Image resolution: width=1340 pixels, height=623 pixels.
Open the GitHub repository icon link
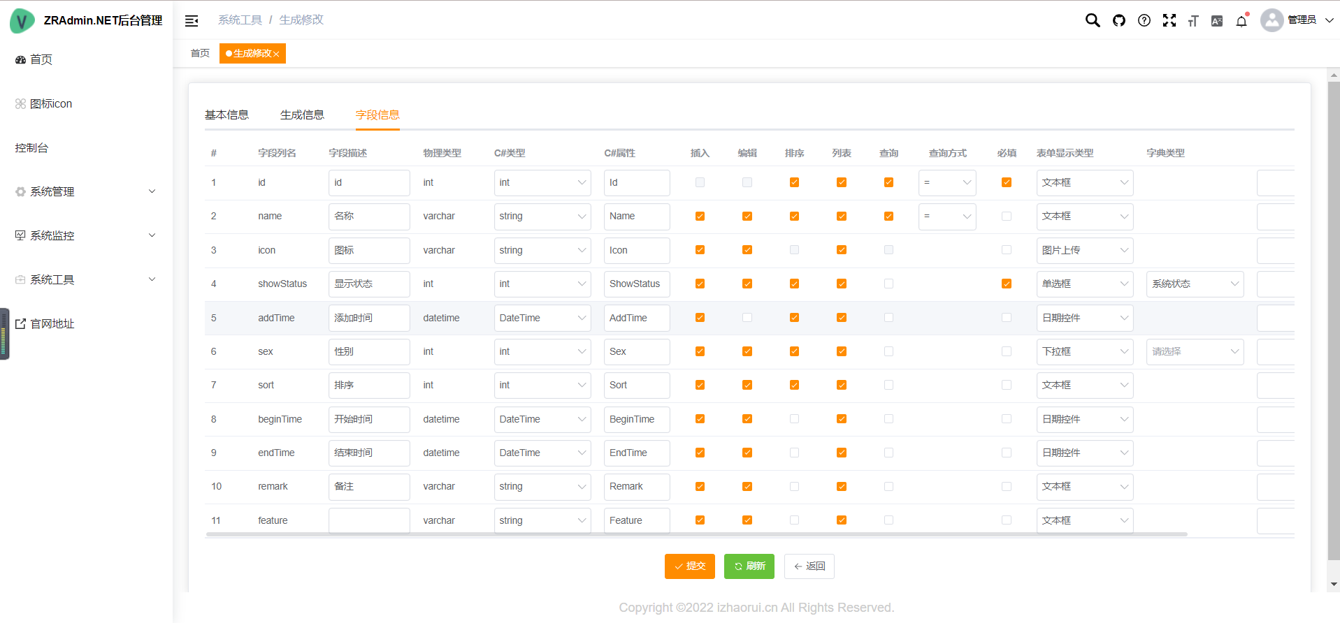[1119, 20]
